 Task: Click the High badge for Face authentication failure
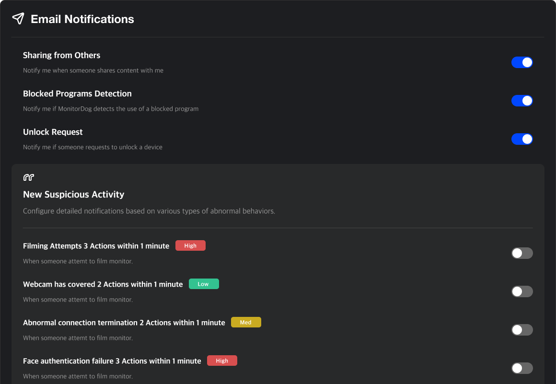pos(222,361)
